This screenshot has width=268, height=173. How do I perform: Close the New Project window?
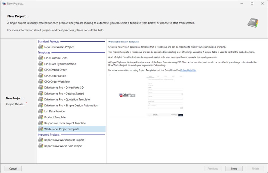pyautogui.click(x=263, y=3)
